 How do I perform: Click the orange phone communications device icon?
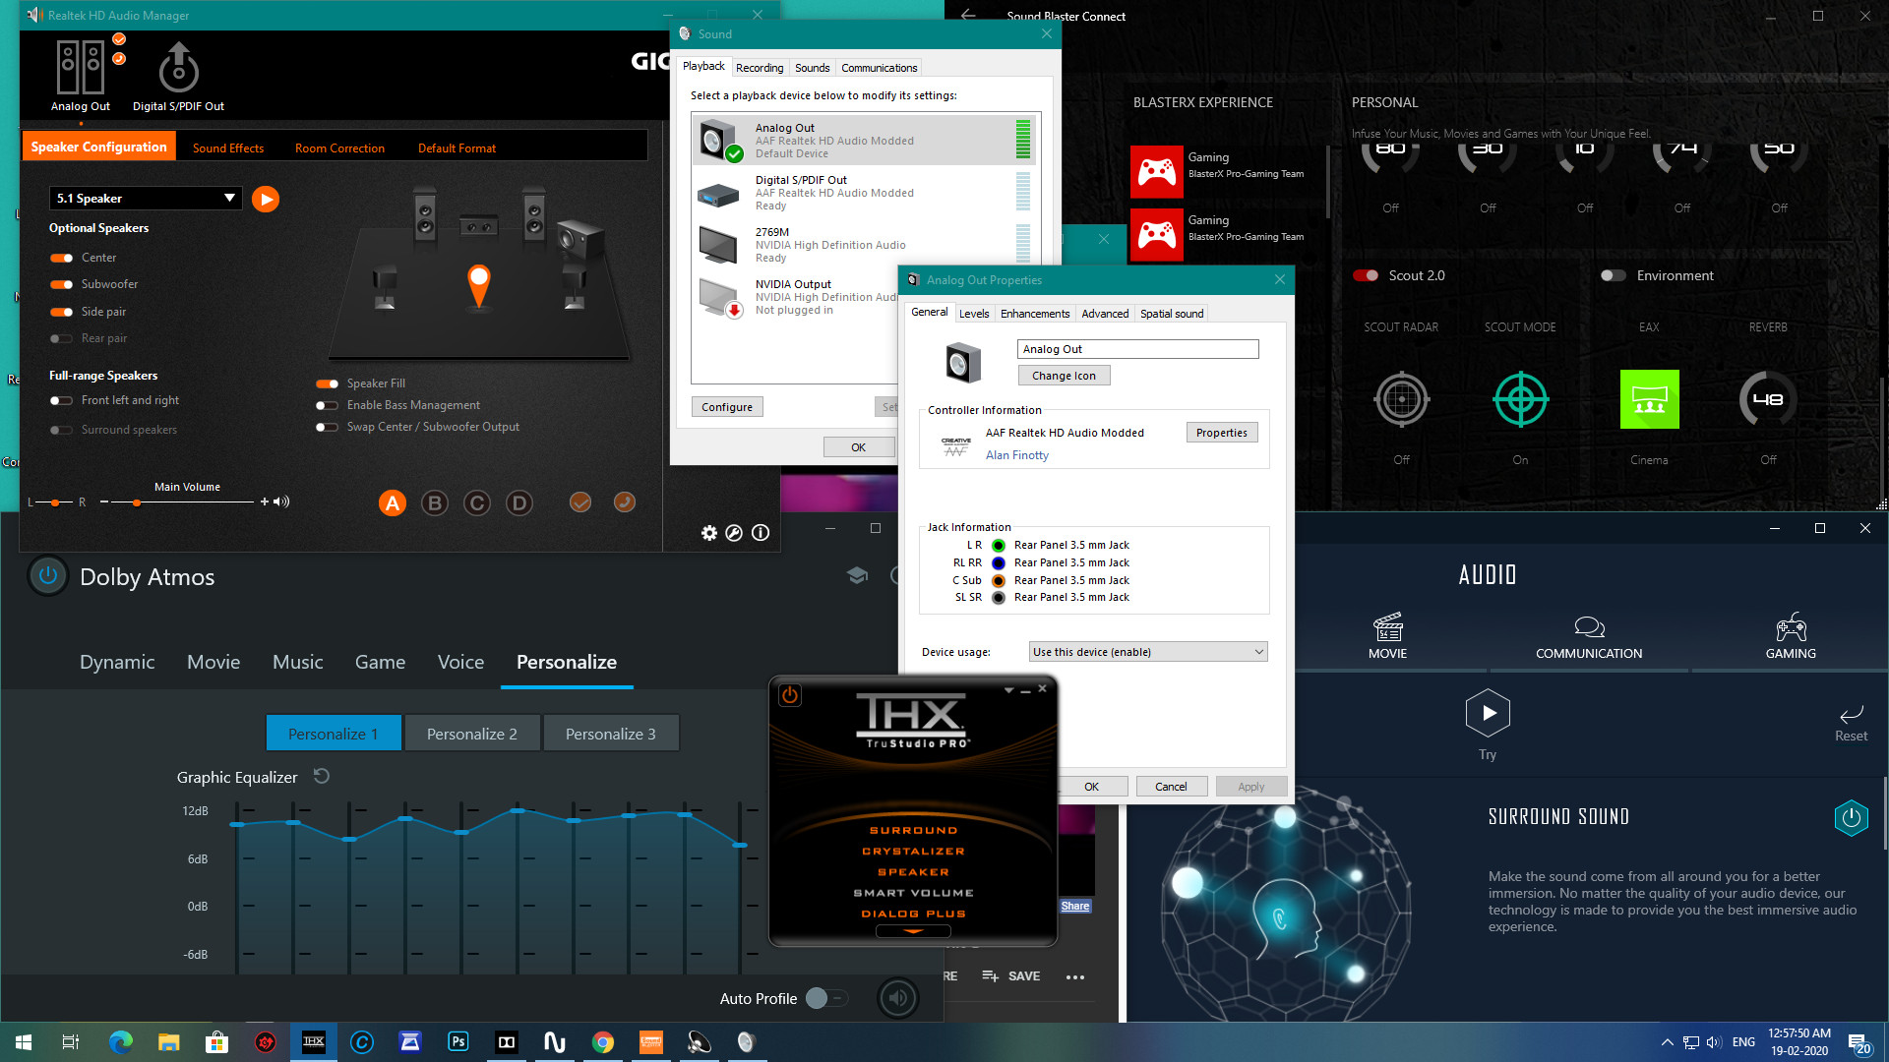pos(624,502)
